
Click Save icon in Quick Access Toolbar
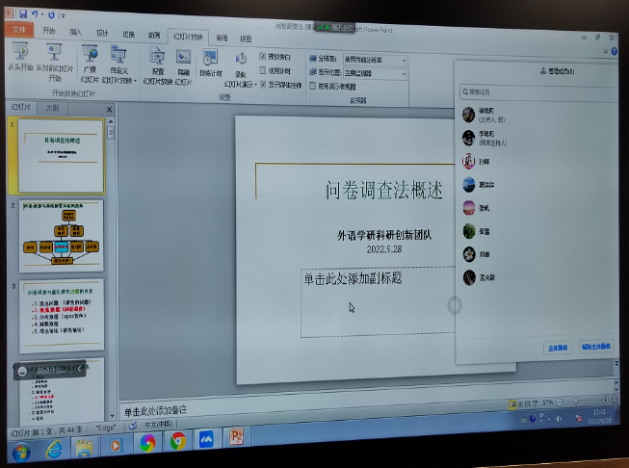[x=23, y=14]
